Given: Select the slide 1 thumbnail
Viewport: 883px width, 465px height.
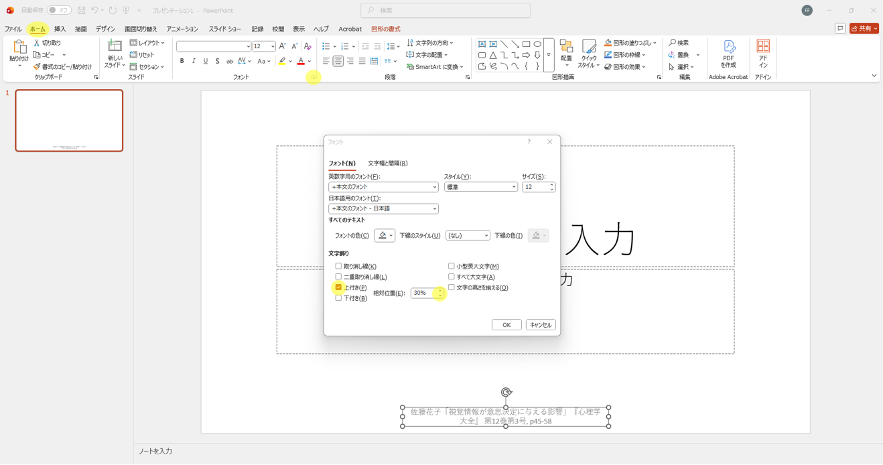Looking at the screenshot, I should tap(69, 121).
